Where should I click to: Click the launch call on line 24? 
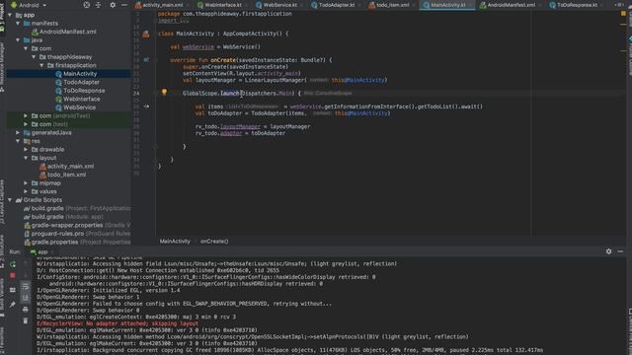tap(230, 94)
